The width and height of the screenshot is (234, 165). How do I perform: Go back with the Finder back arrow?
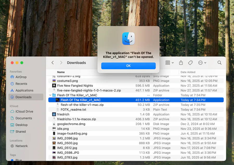[53, 63]
